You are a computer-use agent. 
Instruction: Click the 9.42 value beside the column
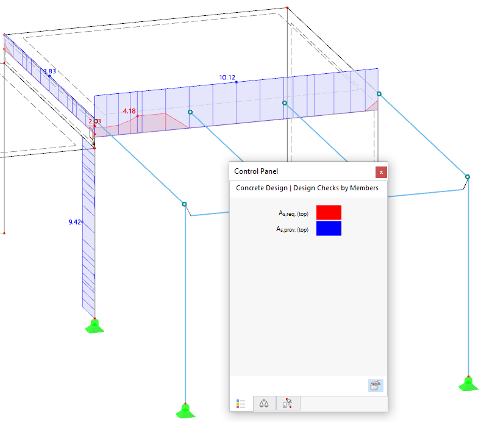click(74, 222)
